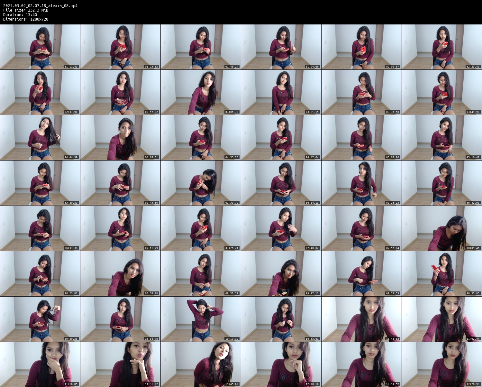Select the 04:04.39 frame
482x387 pixels.
point(40,138)
